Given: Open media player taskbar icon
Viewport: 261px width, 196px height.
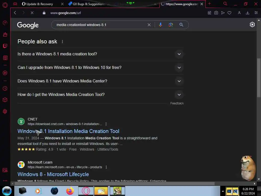Looking at the screenshot, I should point(38,191).
